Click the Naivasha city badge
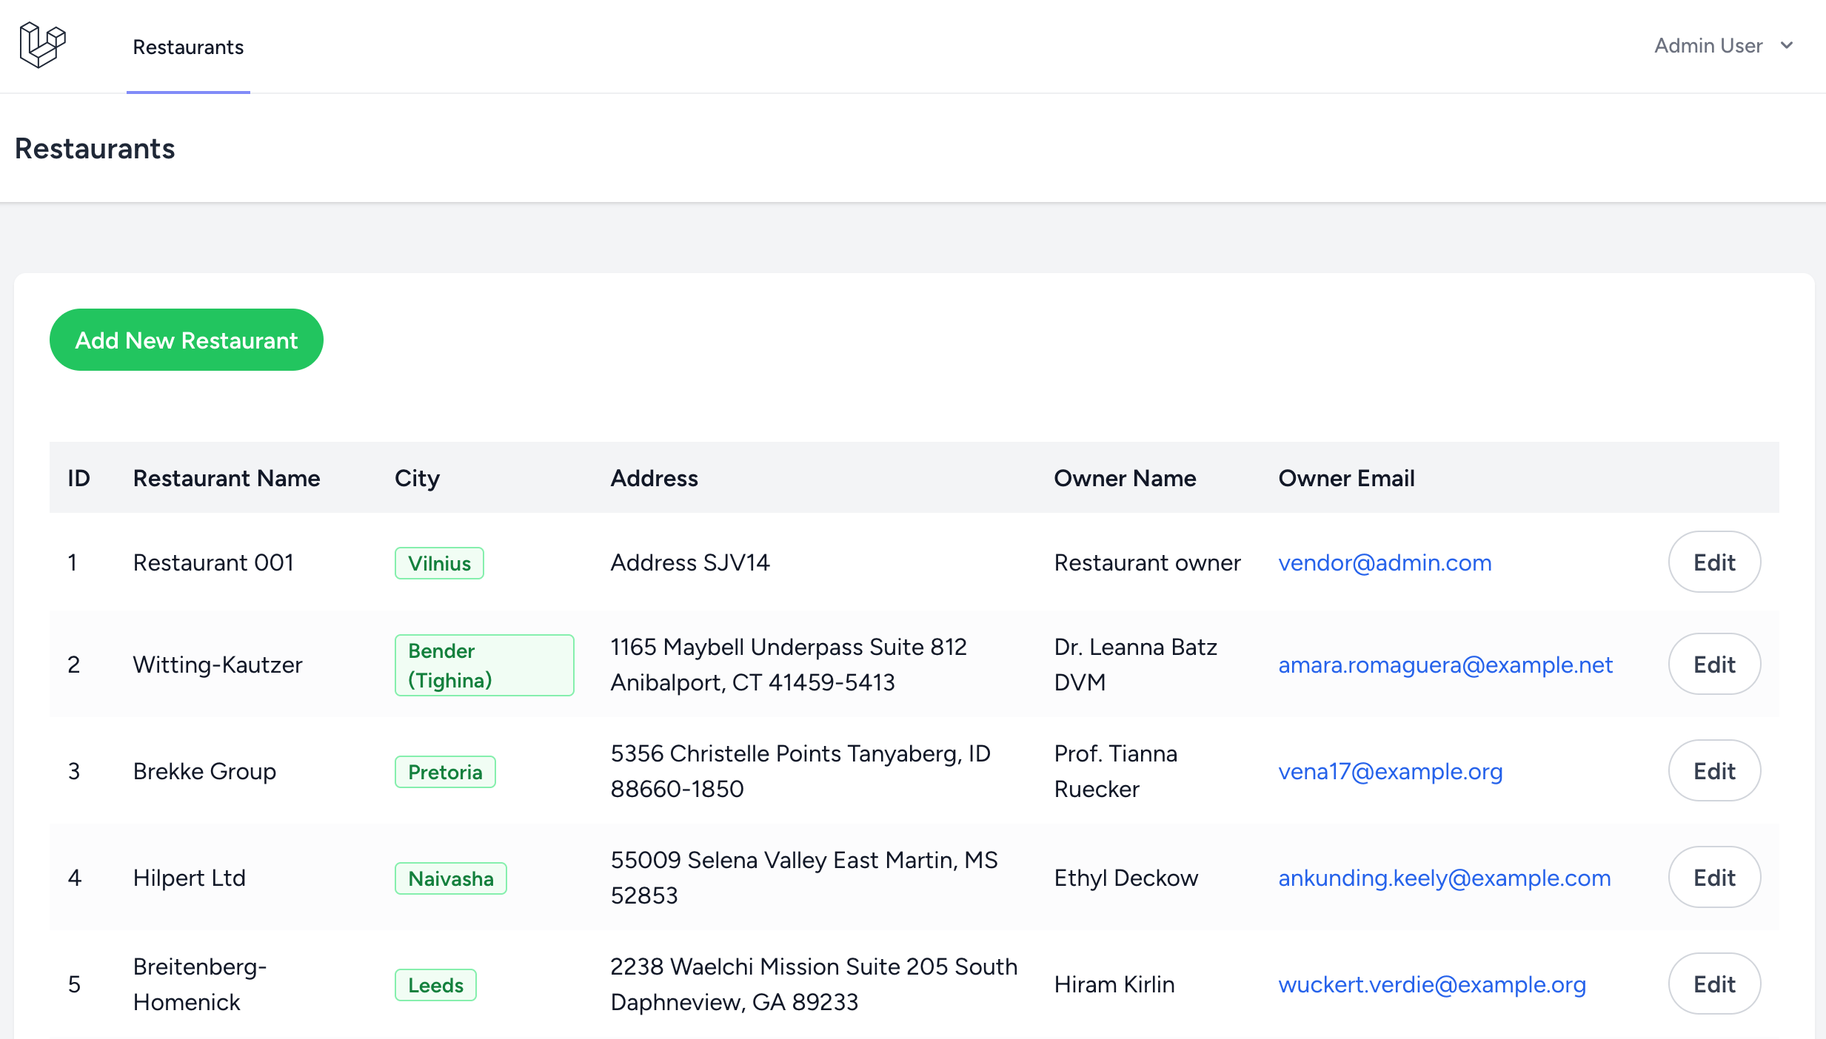 [x=450, y=878]
